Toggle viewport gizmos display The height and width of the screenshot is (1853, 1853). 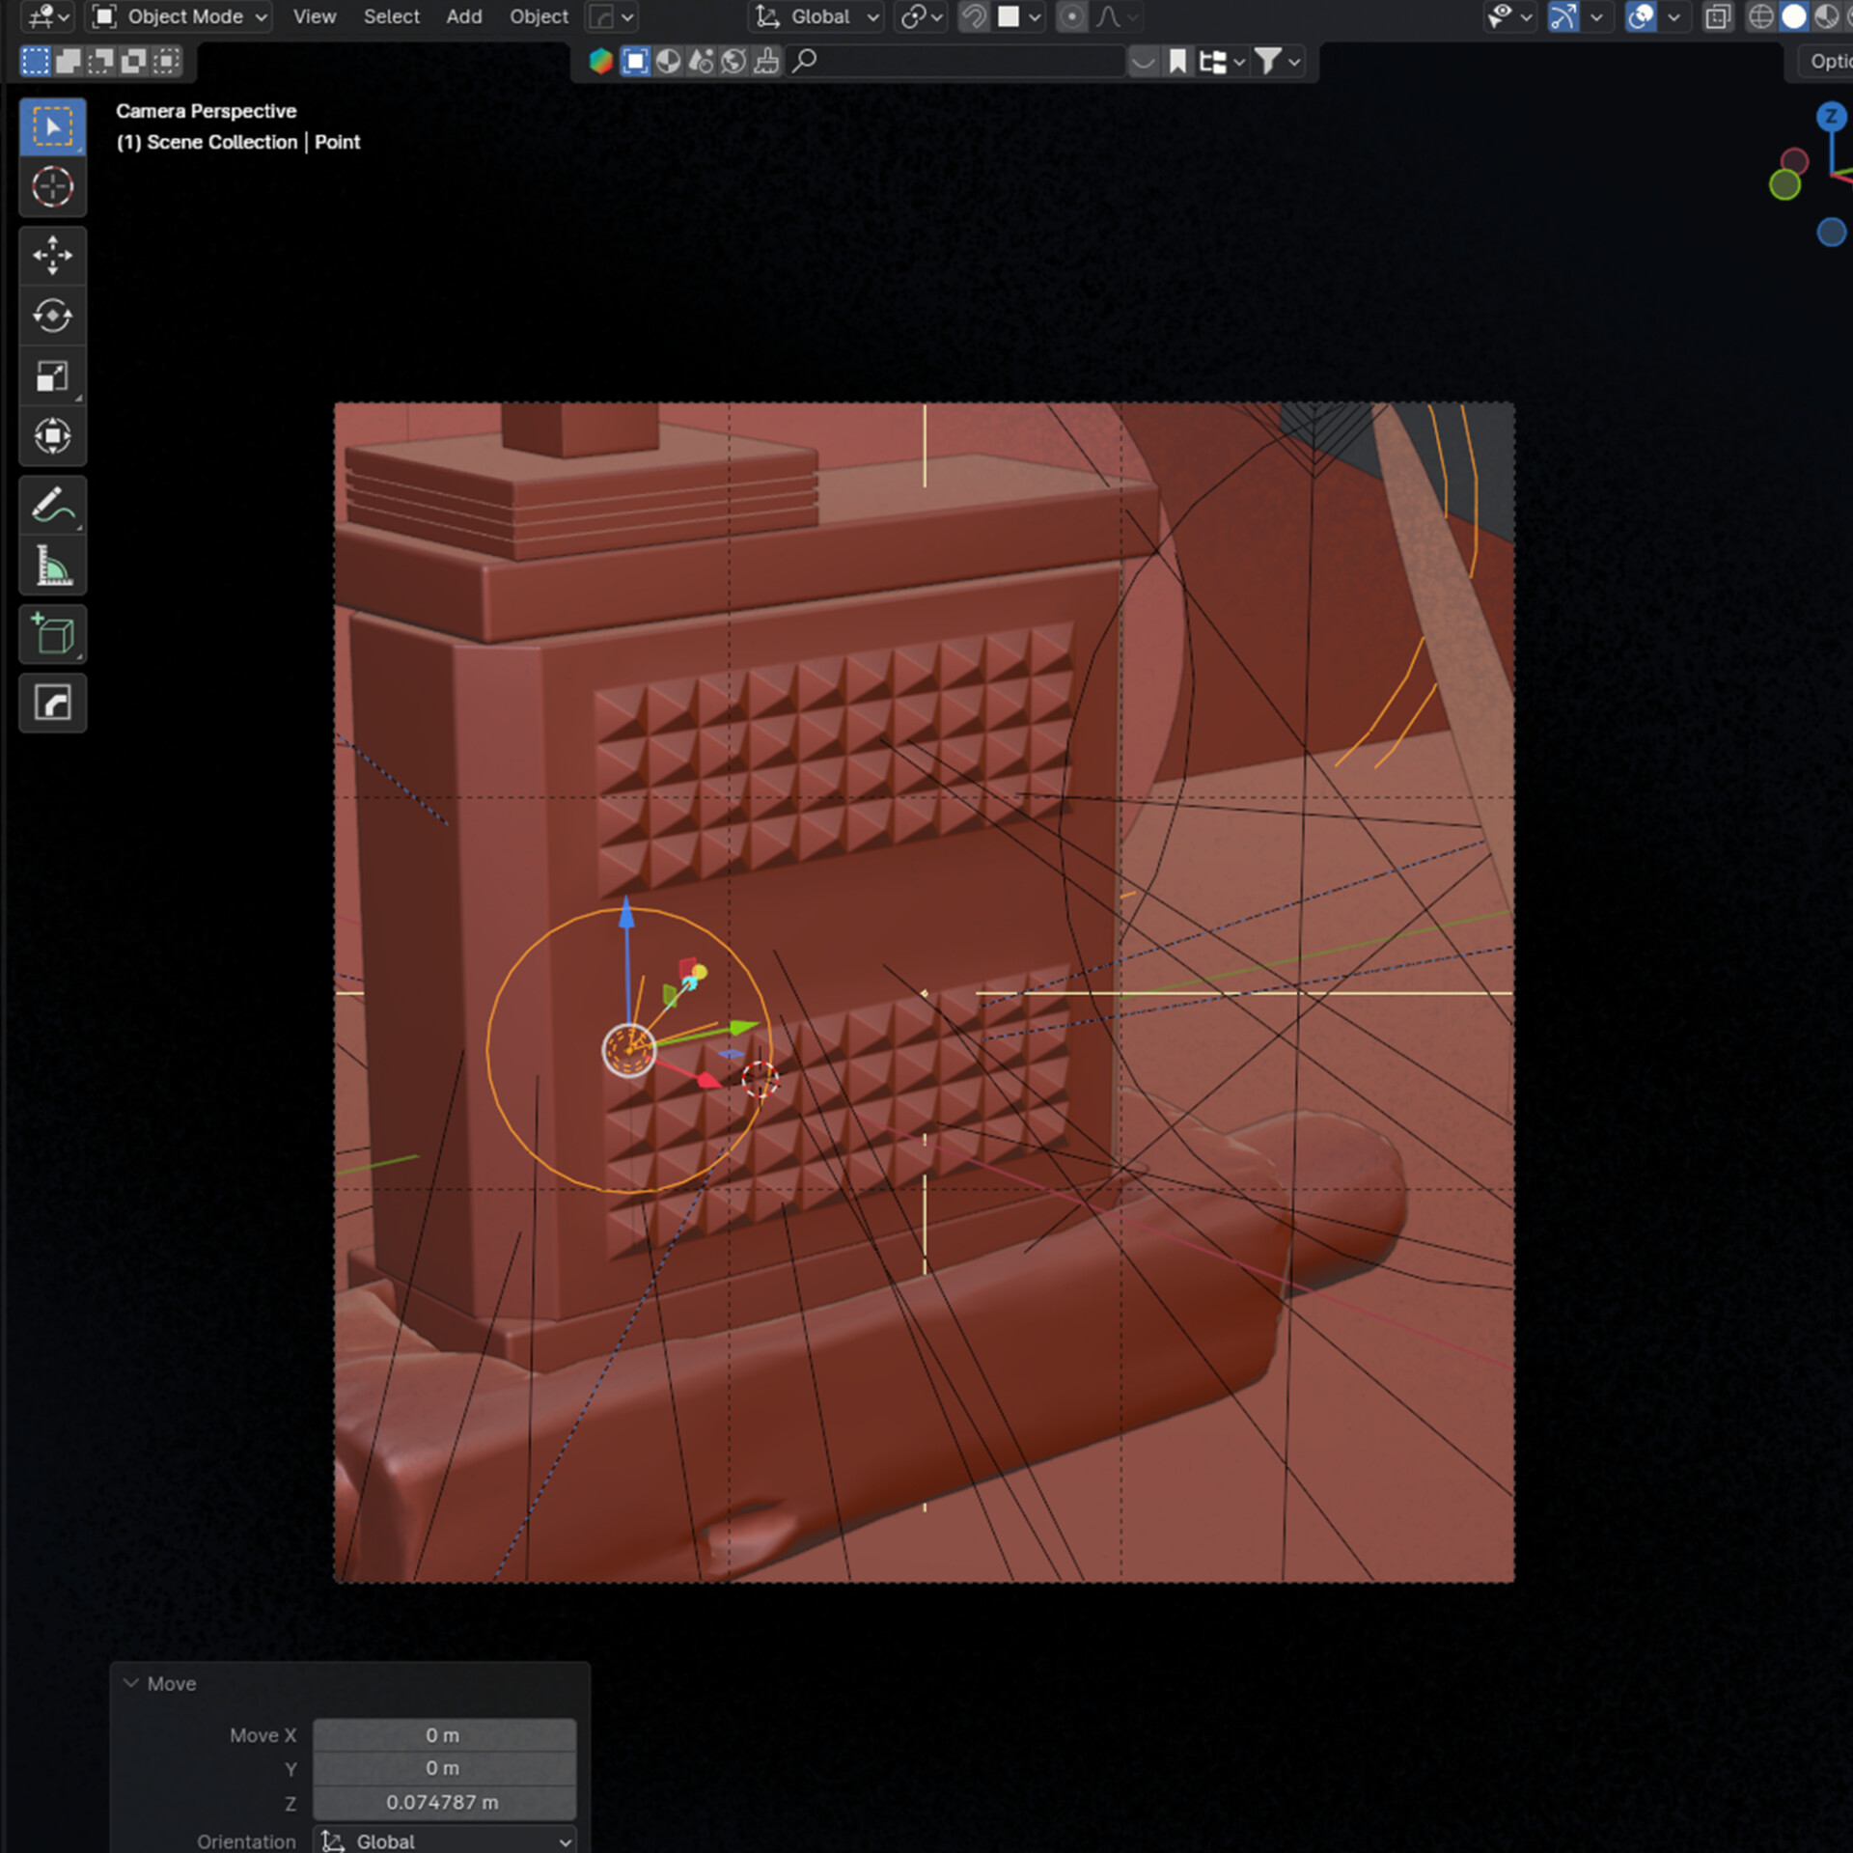coord(1563,16)
